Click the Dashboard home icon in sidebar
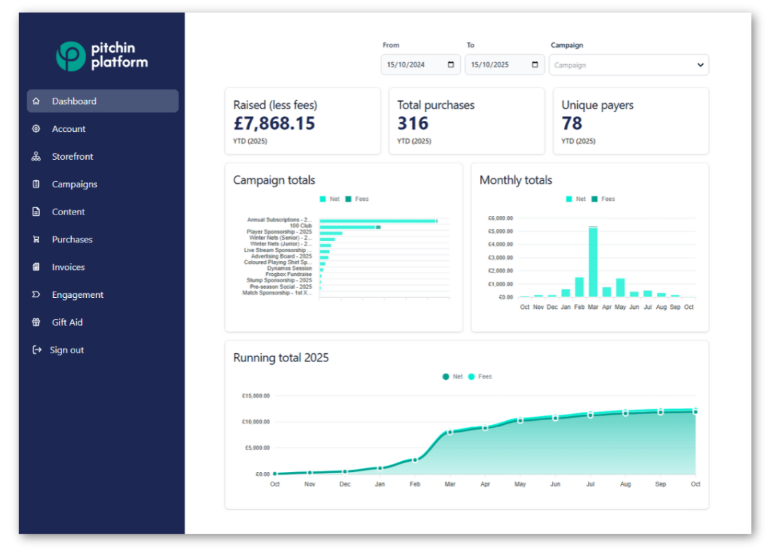 (36, 101)
